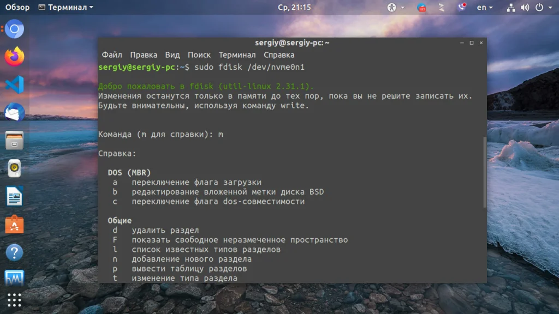The width and height of the screenshot is (559, 314).
Task: Open the Терминал menu in terminal window
Action: (237, 55)
